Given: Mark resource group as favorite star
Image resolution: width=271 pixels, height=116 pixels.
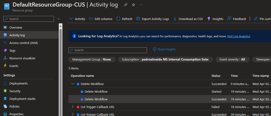Looking at the screenshot, I should click(133, 5).
